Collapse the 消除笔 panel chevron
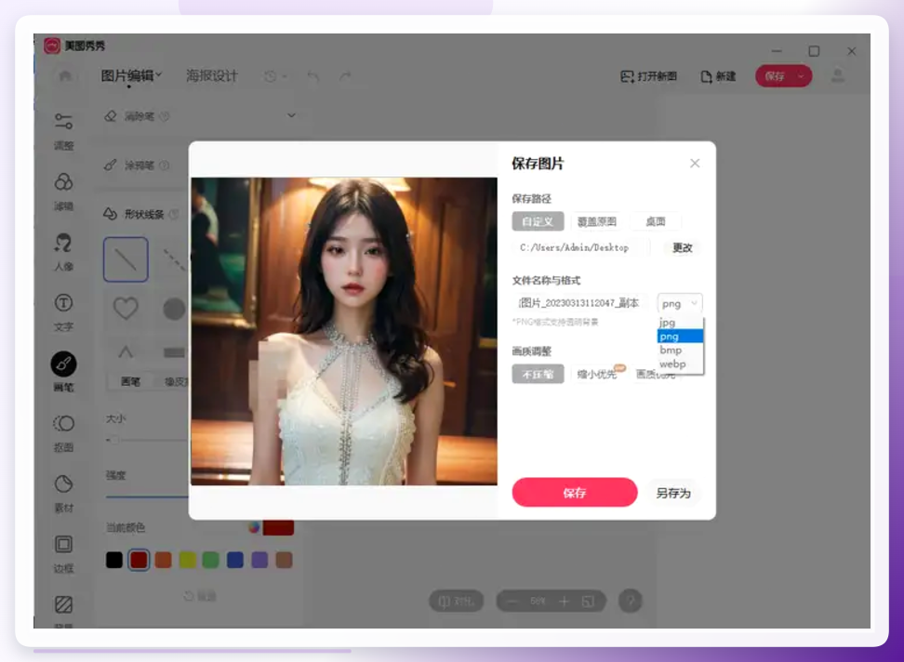The width and height of the screenshot is (904, 662). [x=291, y=116]
